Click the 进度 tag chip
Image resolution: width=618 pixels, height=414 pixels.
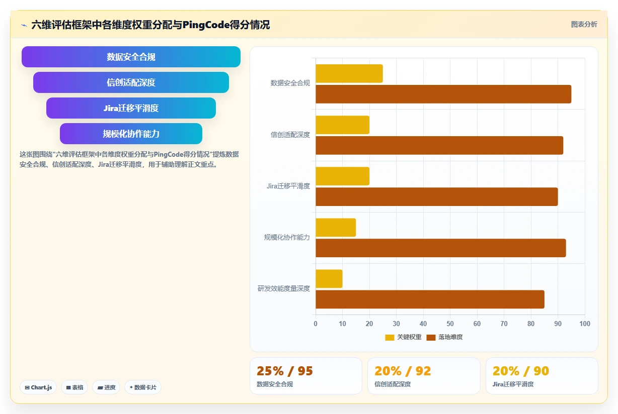point(106,387)
